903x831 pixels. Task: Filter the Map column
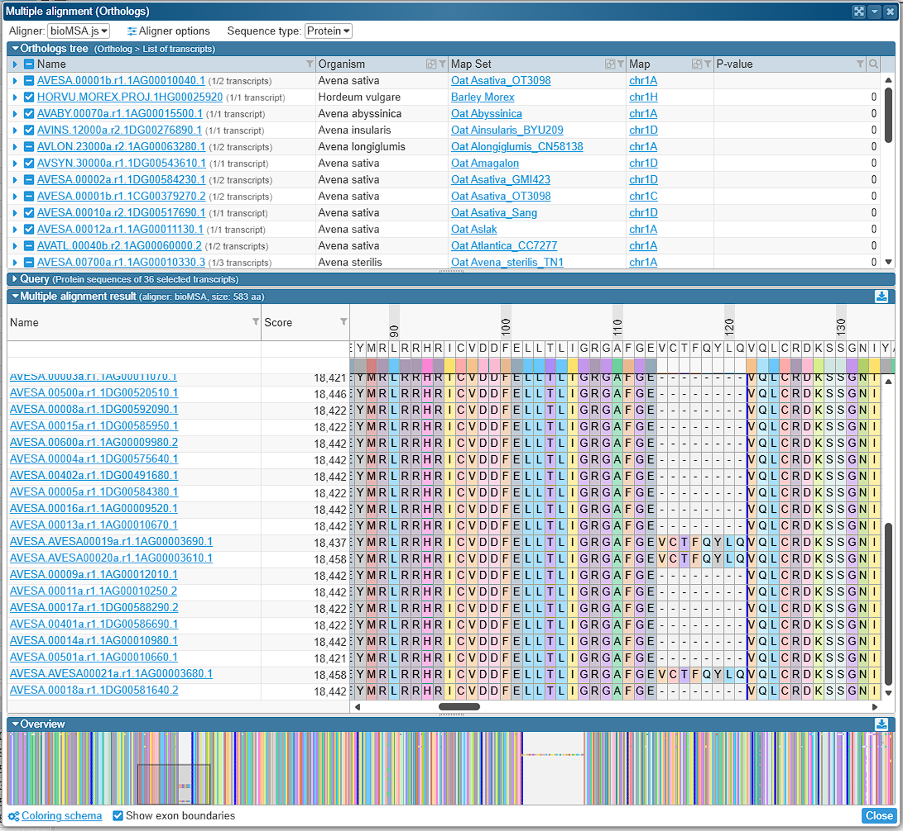coord(708,64)
